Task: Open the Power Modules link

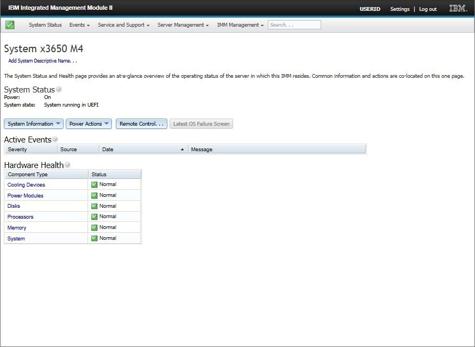Action: click(26, 195)
